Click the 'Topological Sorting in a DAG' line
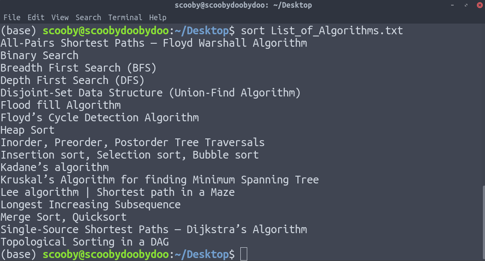The width and height of the screenshot is (485, 261). coord(85,242)
